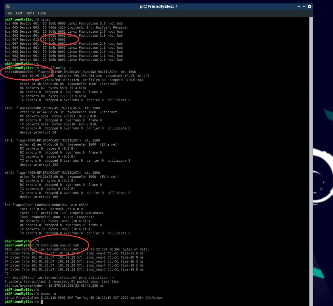Click the terminal icon in title bar
This screenshot has height=306, width=333.
(8, 6)
